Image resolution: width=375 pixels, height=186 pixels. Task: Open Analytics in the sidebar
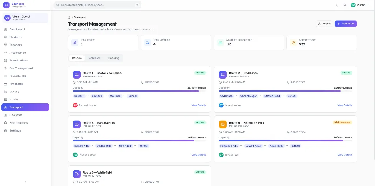tap(25, 115)
